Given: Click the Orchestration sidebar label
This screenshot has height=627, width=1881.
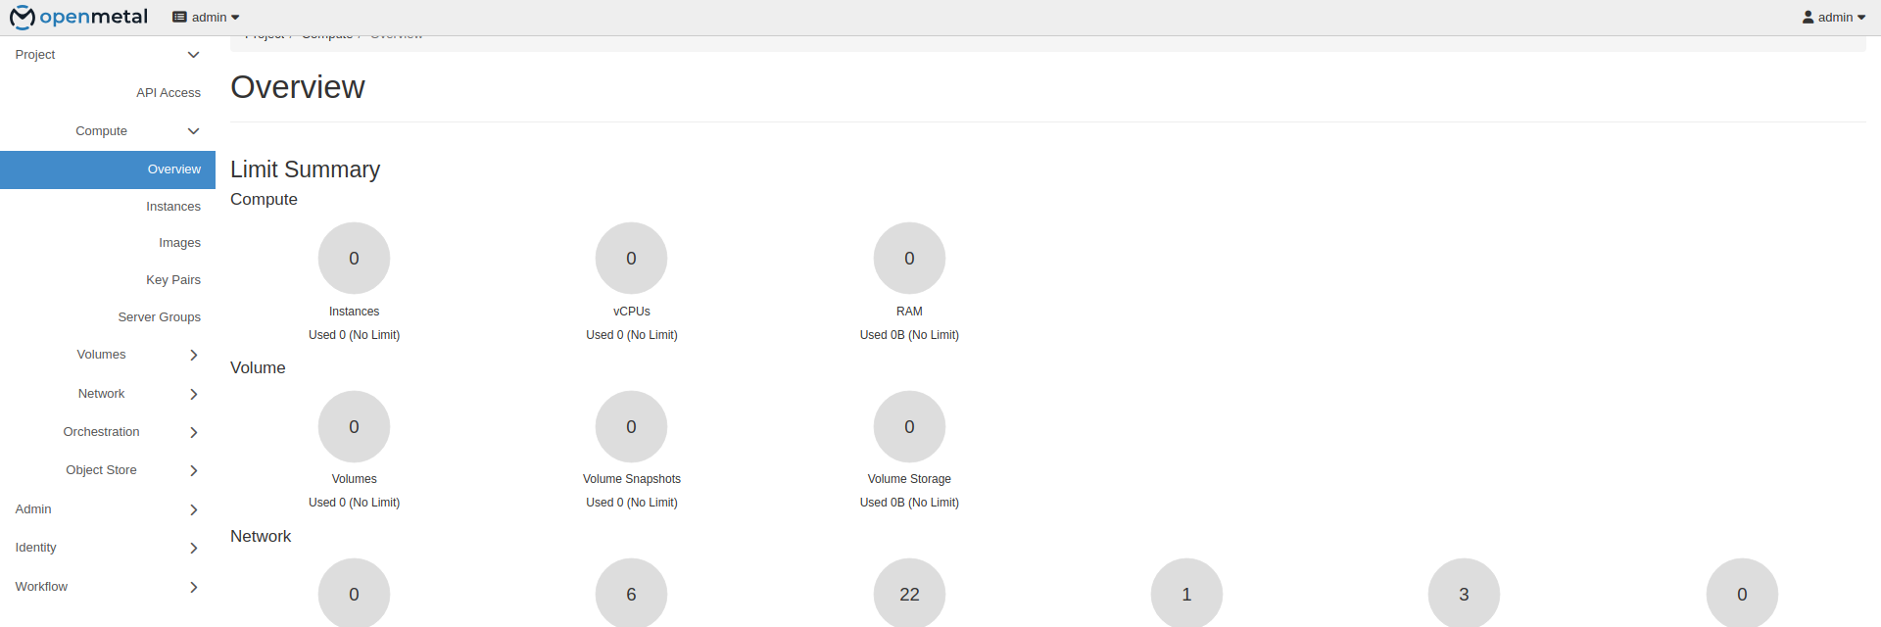Looking at the screenshot, I should point(101,432).
